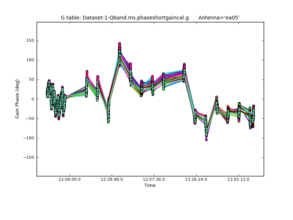Click the 50 y-axis tick label

(x=31, y=80)
